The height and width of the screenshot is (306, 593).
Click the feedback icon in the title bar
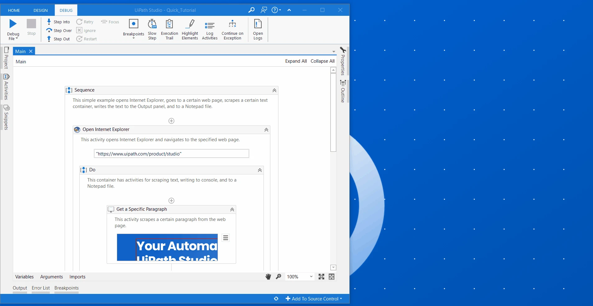tap(264, 10)
